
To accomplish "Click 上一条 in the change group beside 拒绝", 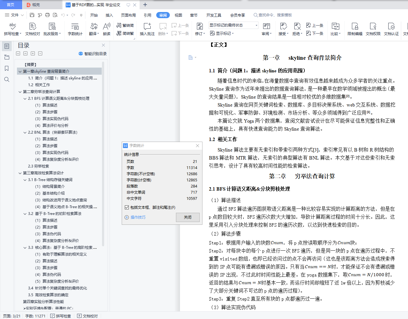I will (x=315, y=26).
